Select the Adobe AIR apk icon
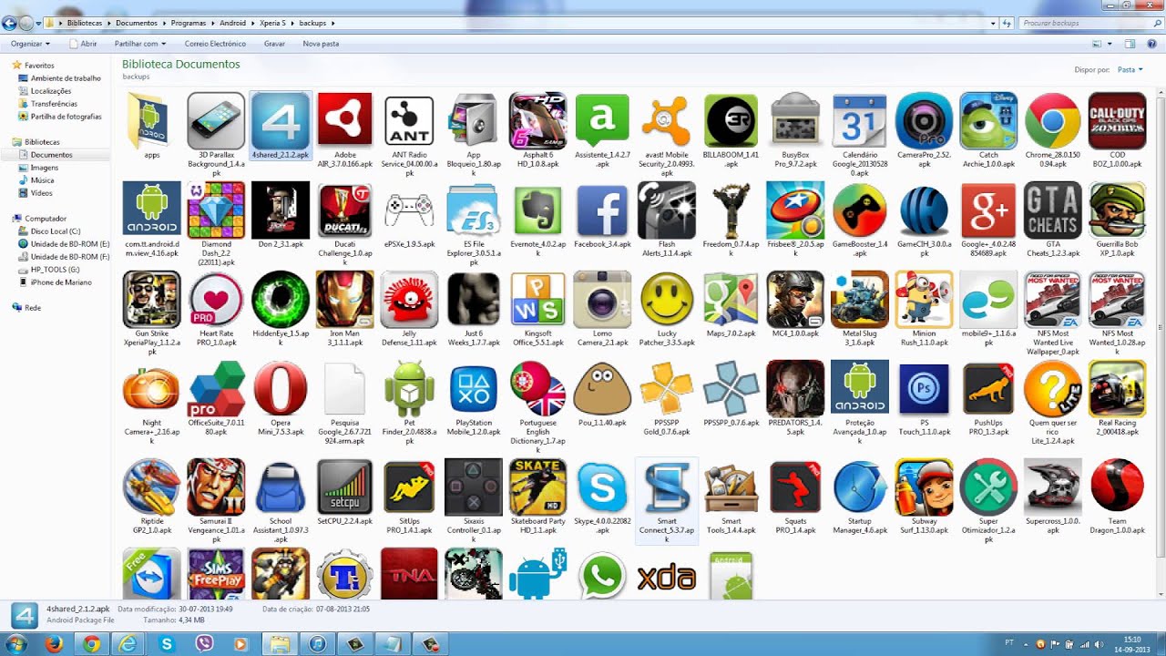The image size is (1166, 656). click(x=345, y=120)
